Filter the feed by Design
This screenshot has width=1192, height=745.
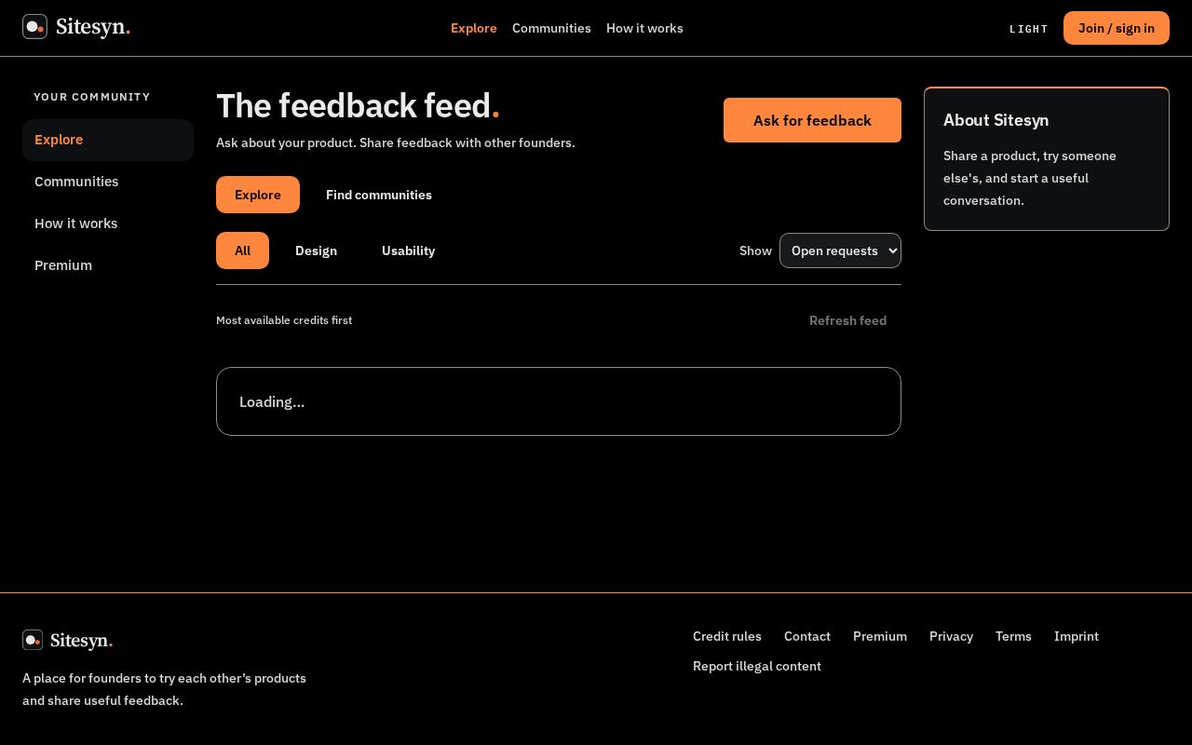316,251
